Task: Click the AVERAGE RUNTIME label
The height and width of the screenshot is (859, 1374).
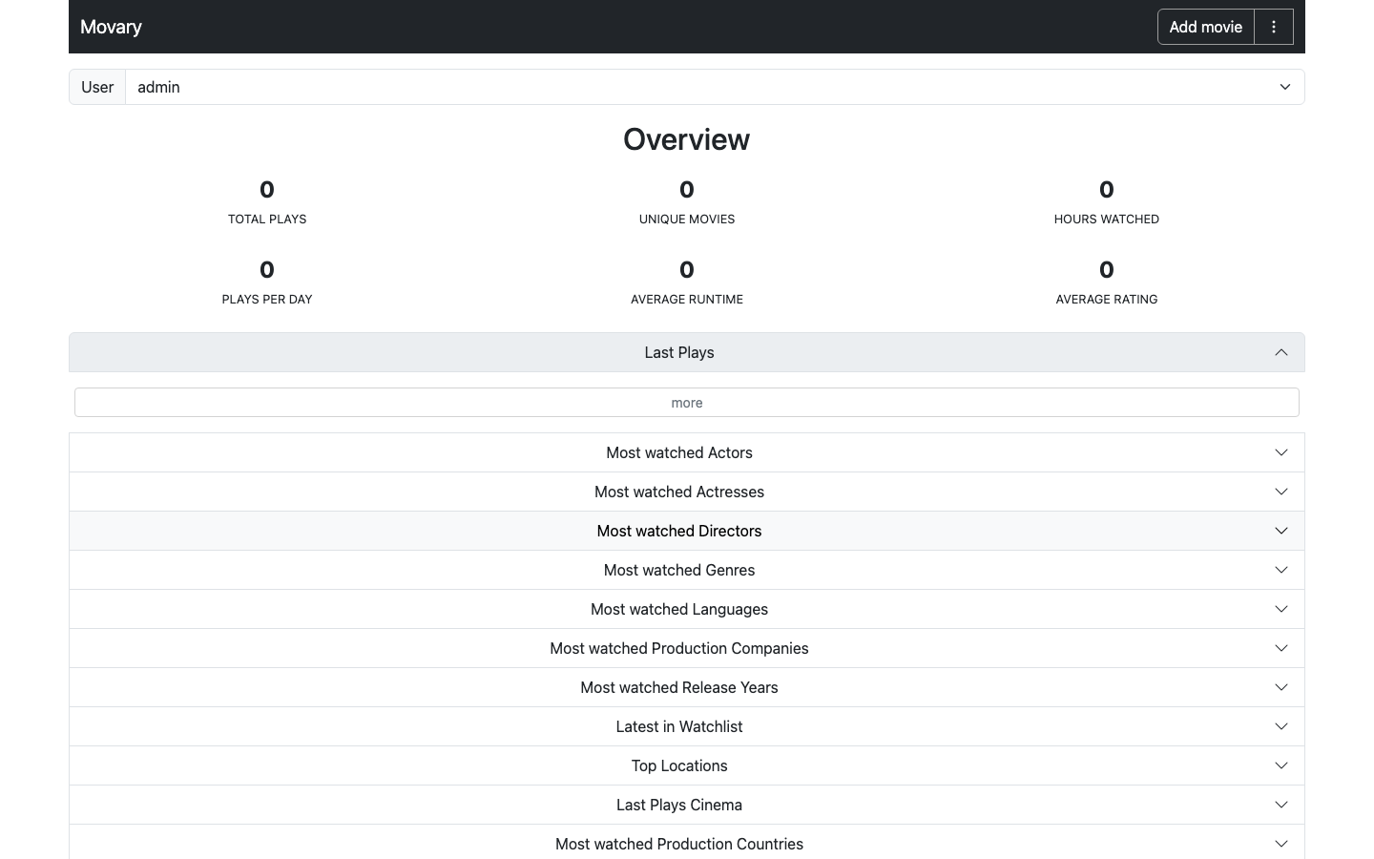Action: 687,300
